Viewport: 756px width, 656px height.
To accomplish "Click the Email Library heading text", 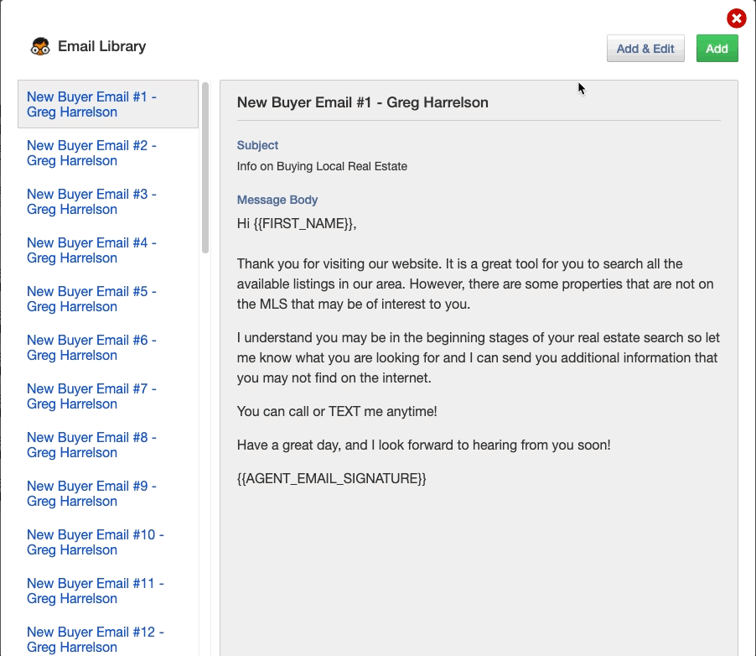I will point(101,46).
